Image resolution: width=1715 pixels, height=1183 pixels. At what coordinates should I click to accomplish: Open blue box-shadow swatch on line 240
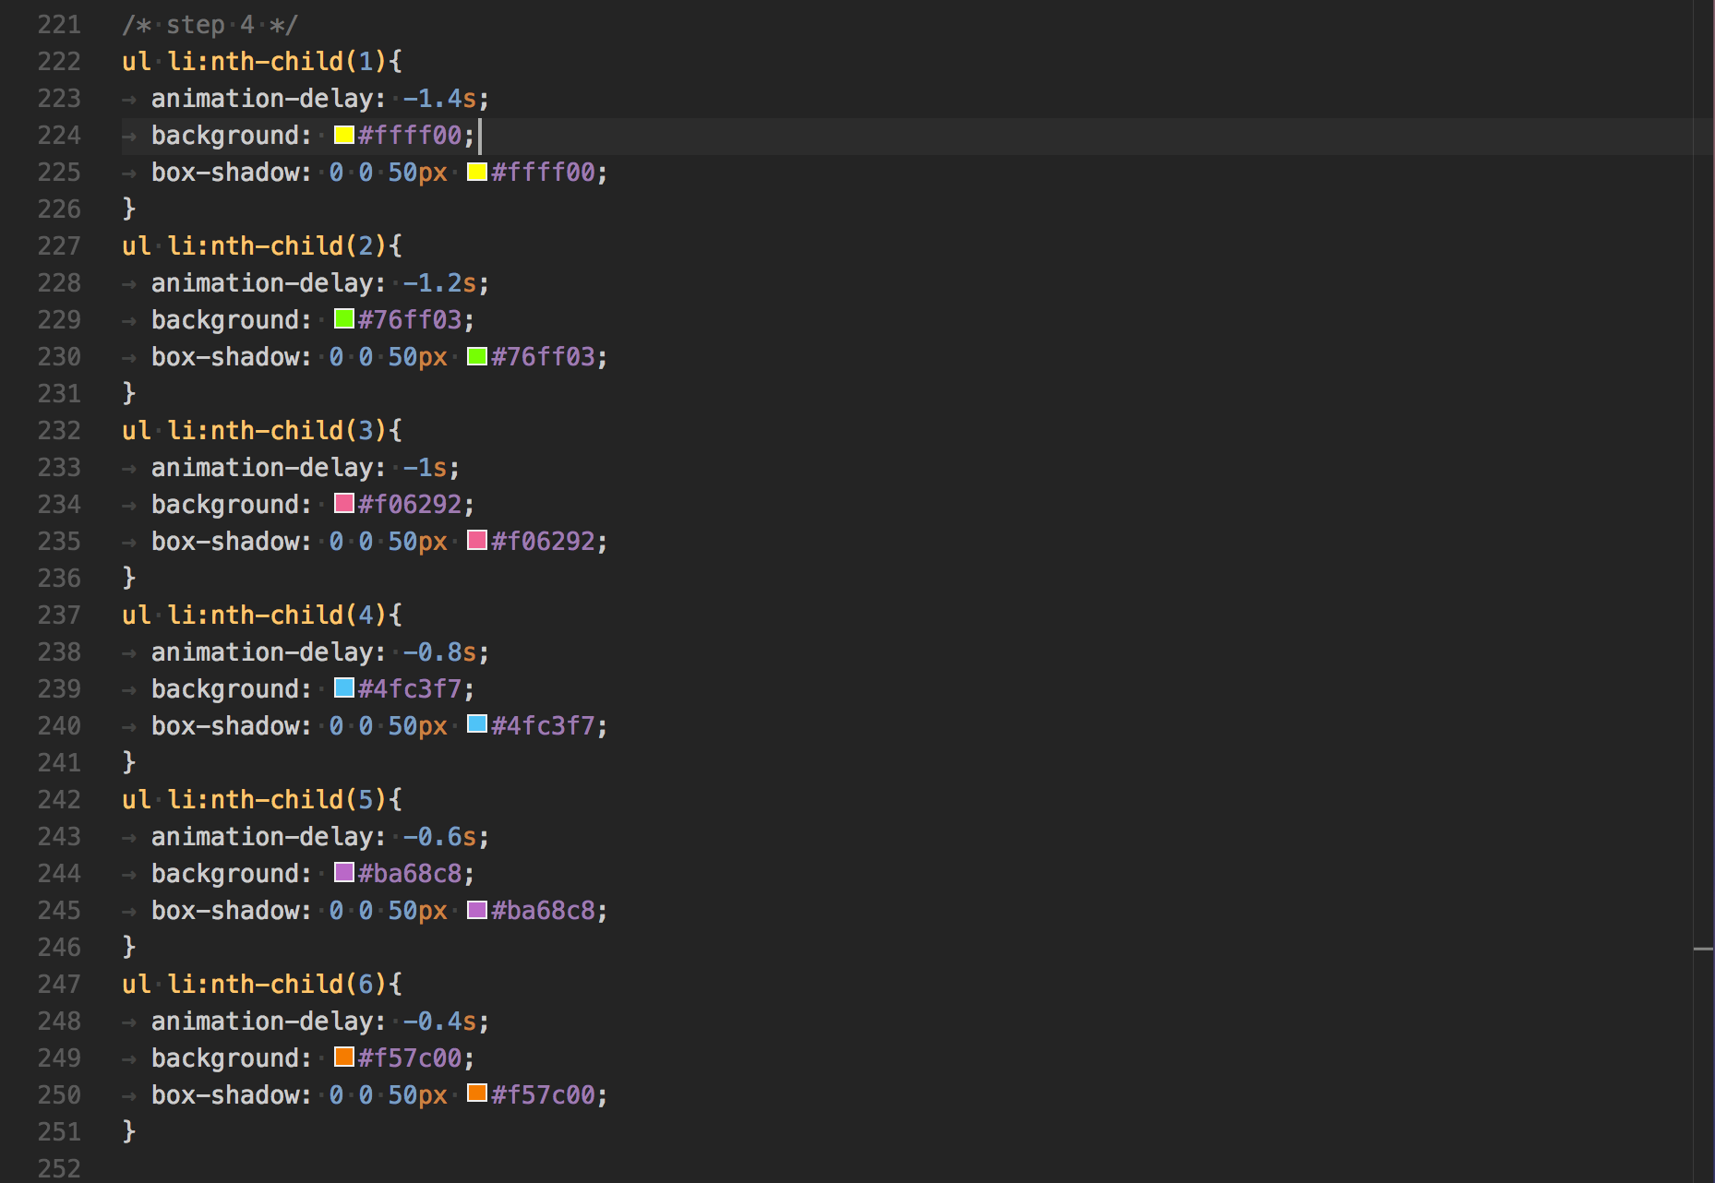[476, 725]
